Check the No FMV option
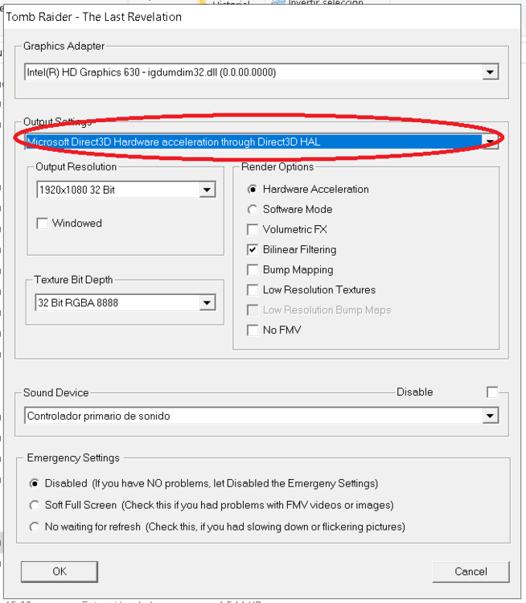Screen dimensions: 526x603 [253, 330]
